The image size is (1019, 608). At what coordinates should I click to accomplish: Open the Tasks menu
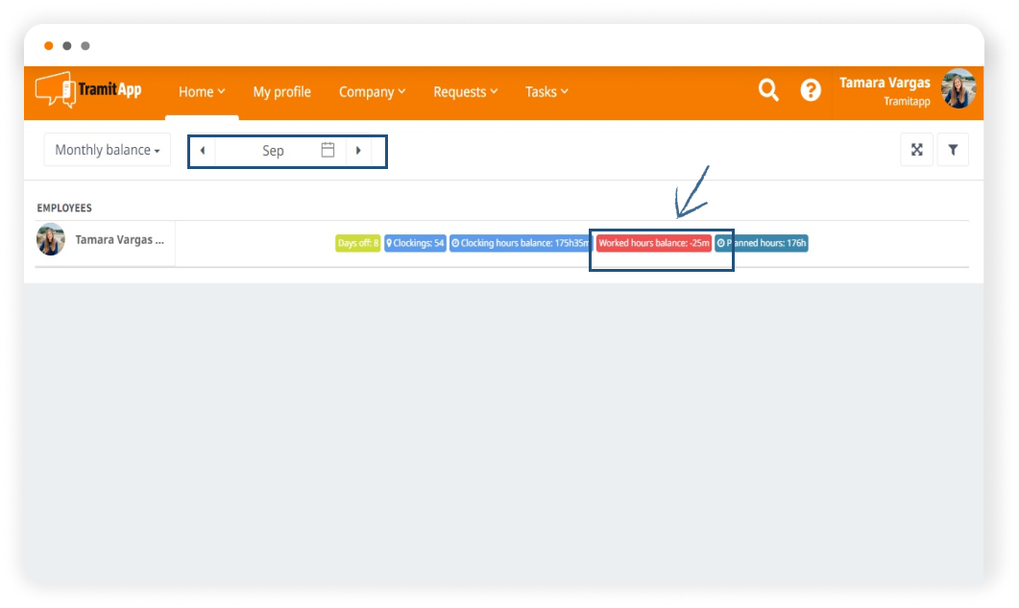click(x=546, y=92)
